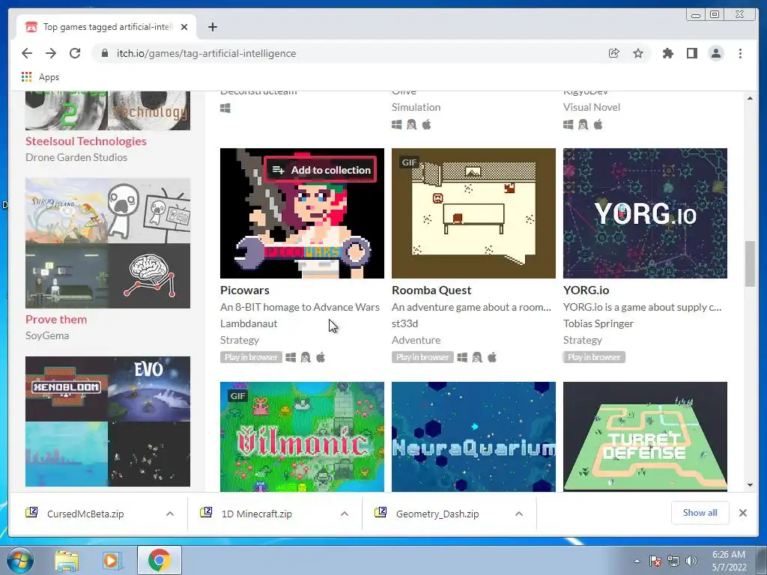The image size is (767, 575).
Task: Reload the itch.io page
Action: pos(75,53)
